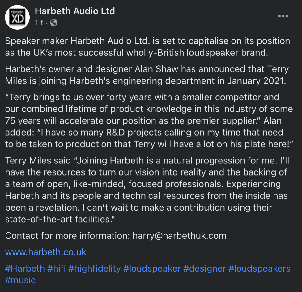Open the #music hashtag
The image size is (302, 292).
click(20, 280)
